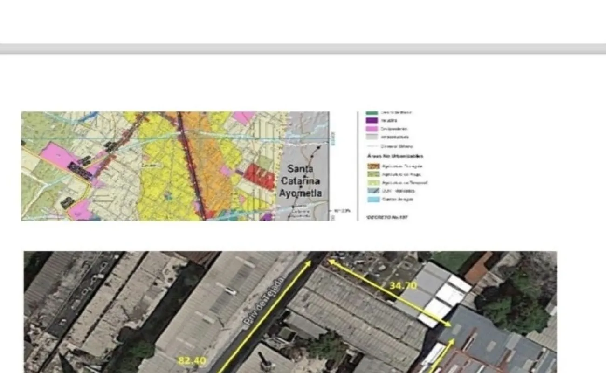
Task: Pick the gray legend swatch
Action: (372, 137)
